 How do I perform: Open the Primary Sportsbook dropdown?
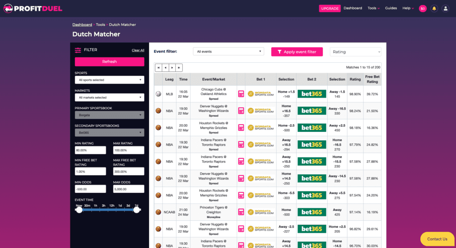coord(110,115)
